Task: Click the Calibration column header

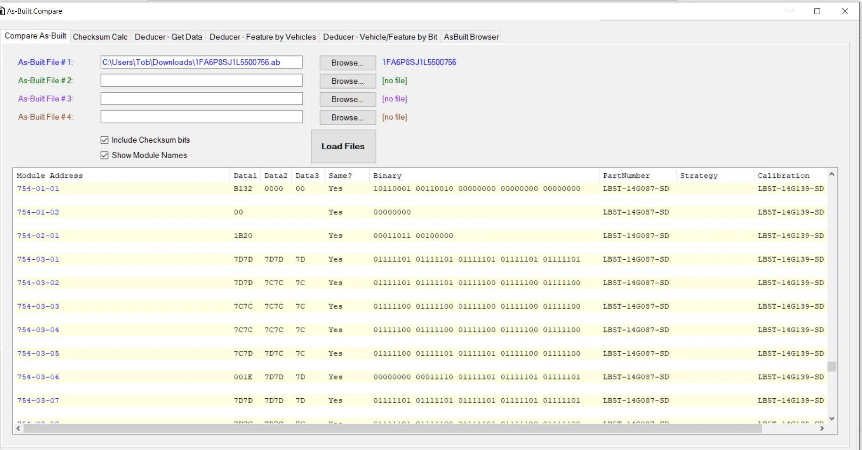Action: 790,176
